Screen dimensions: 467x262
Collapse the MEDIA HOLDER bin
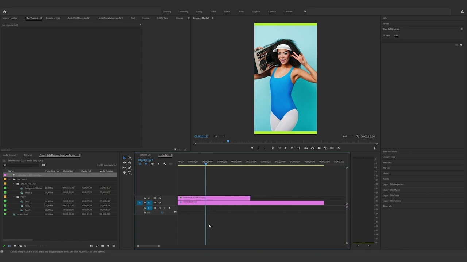click(x=13, y=184)
